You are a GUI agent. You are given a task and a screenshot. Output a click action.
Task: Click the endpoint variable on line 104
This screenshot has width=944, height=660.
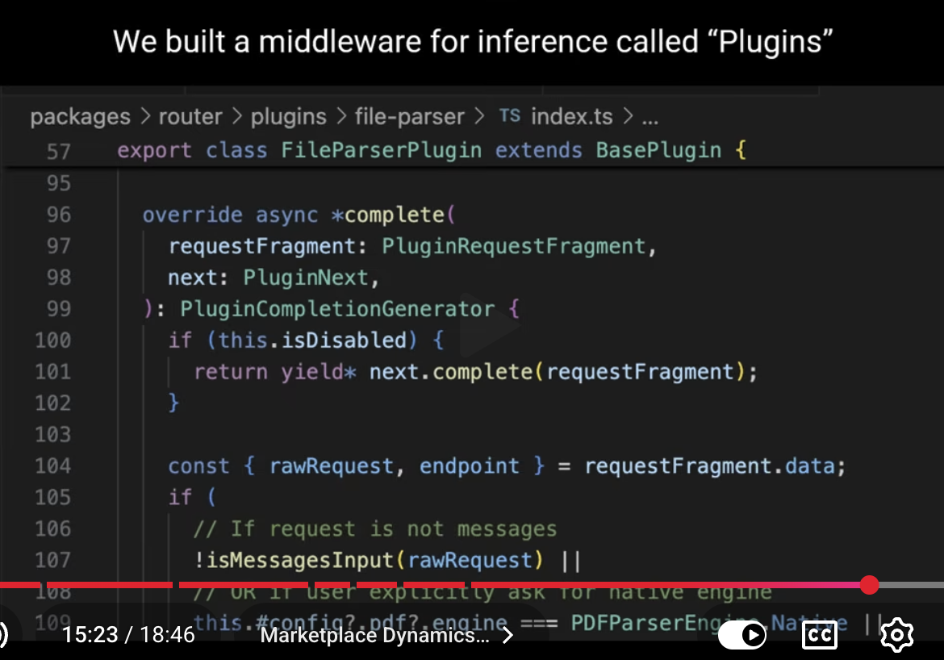470,466
